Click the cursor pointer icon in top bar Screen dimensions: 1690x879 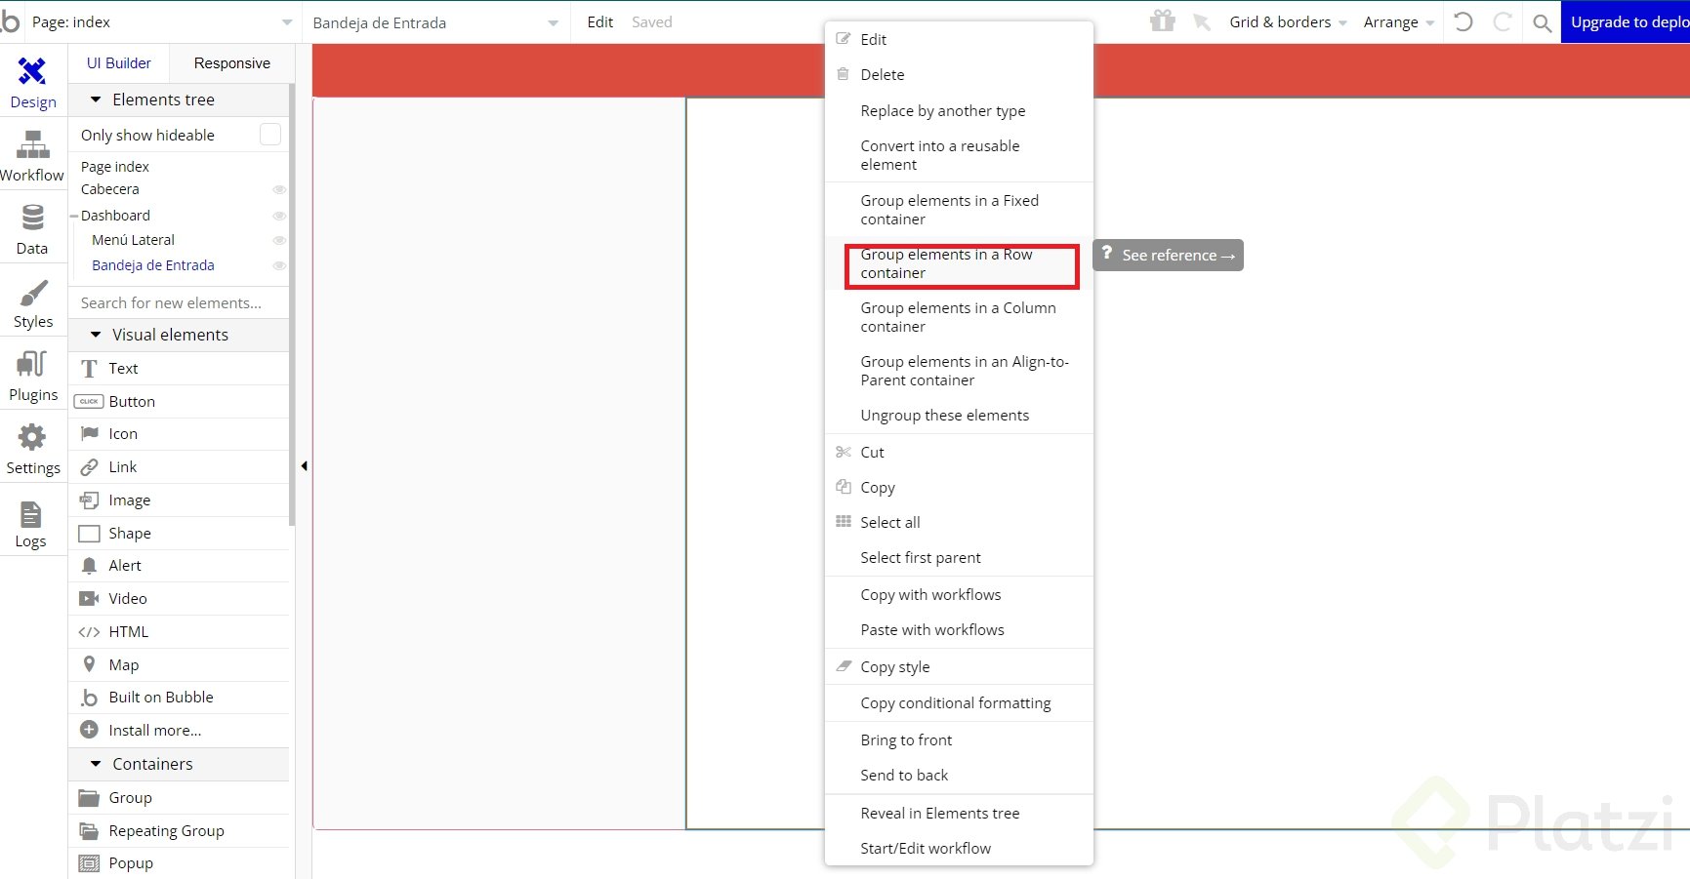1202,21
